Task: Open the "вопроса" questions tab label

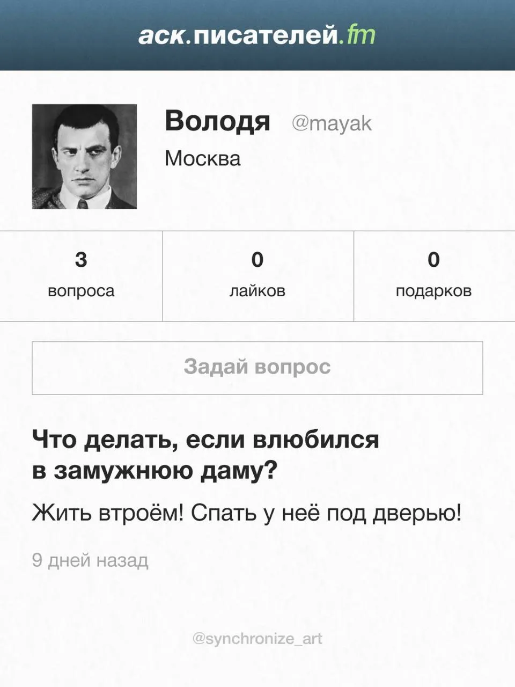Action: [81, 291]
